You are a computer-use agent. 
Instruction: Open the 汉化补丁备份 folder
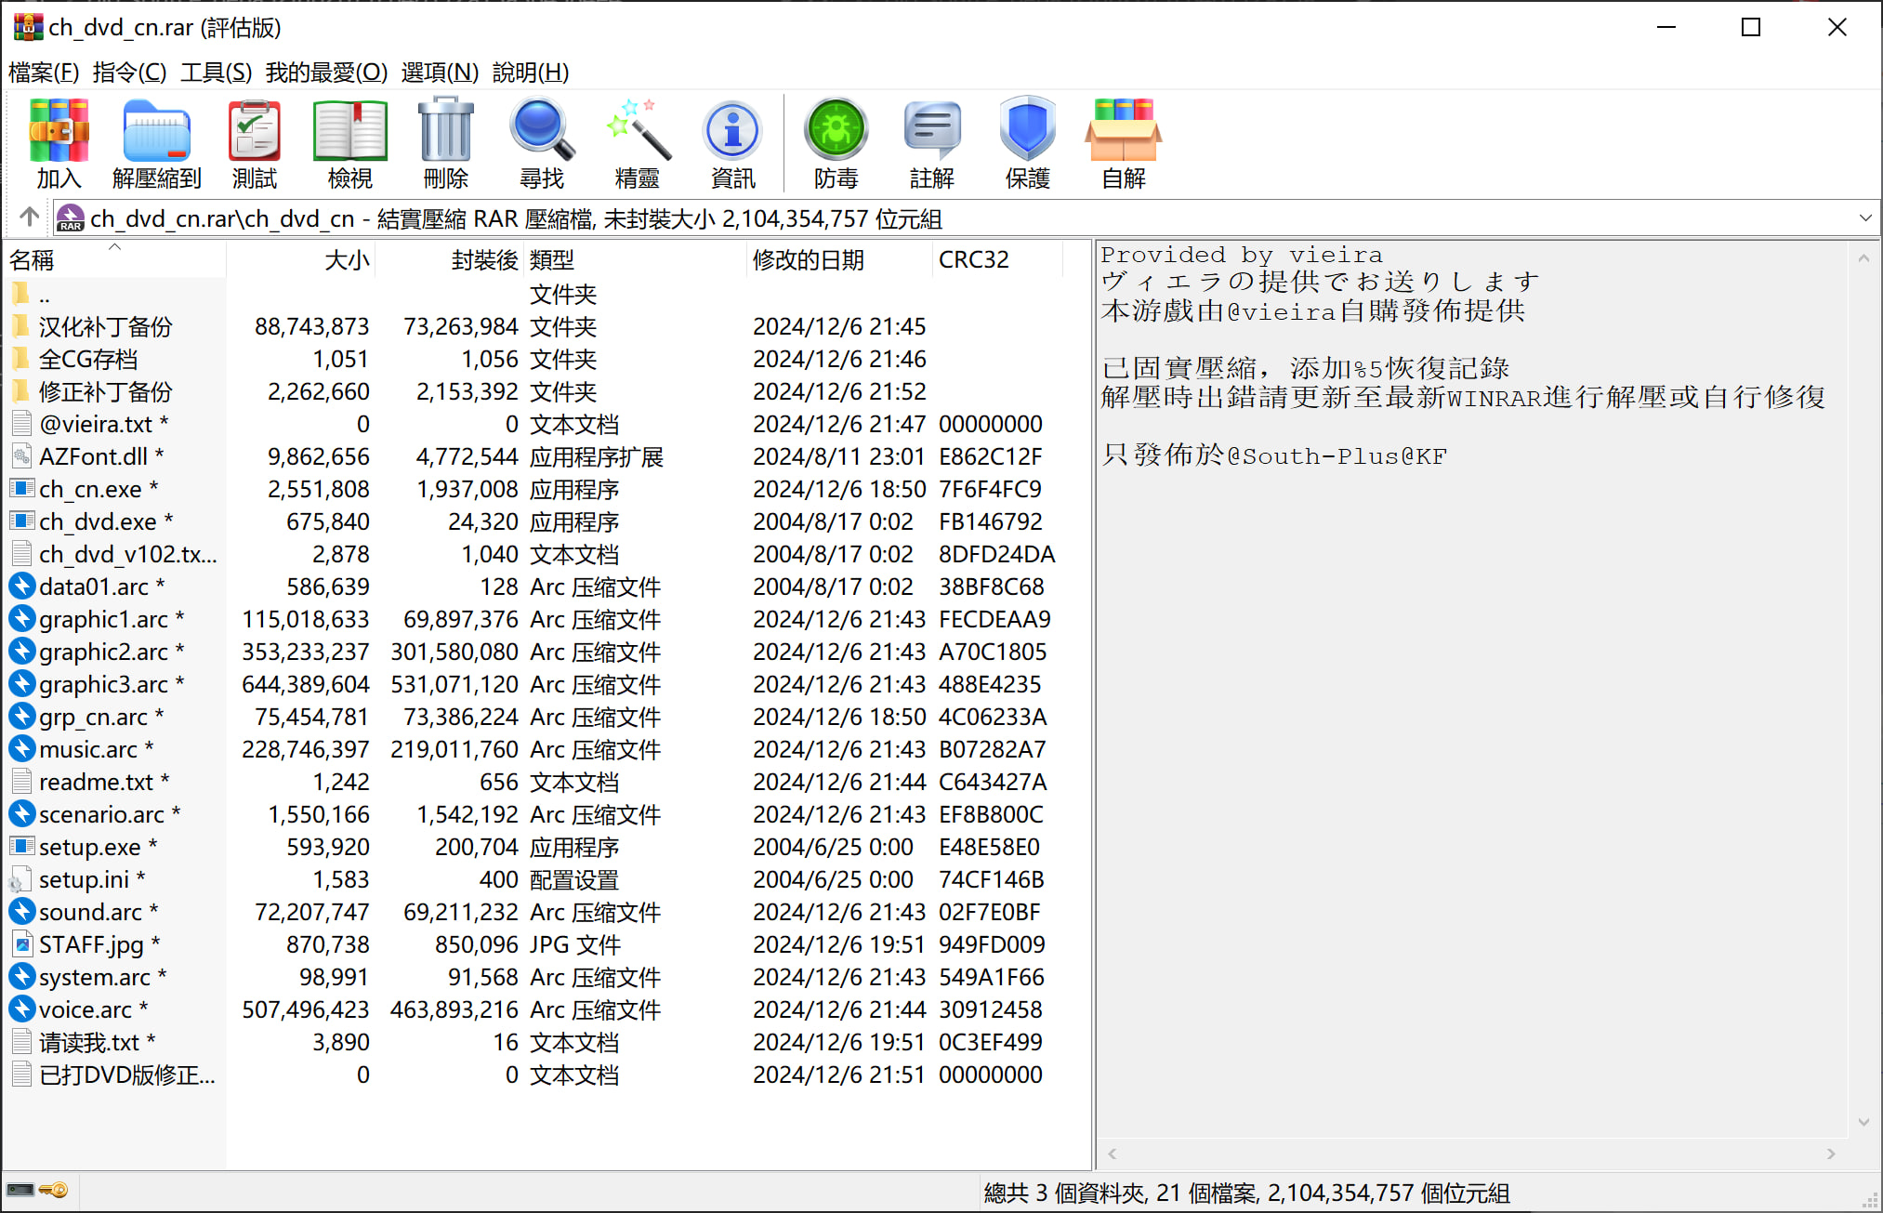(105, 327)
